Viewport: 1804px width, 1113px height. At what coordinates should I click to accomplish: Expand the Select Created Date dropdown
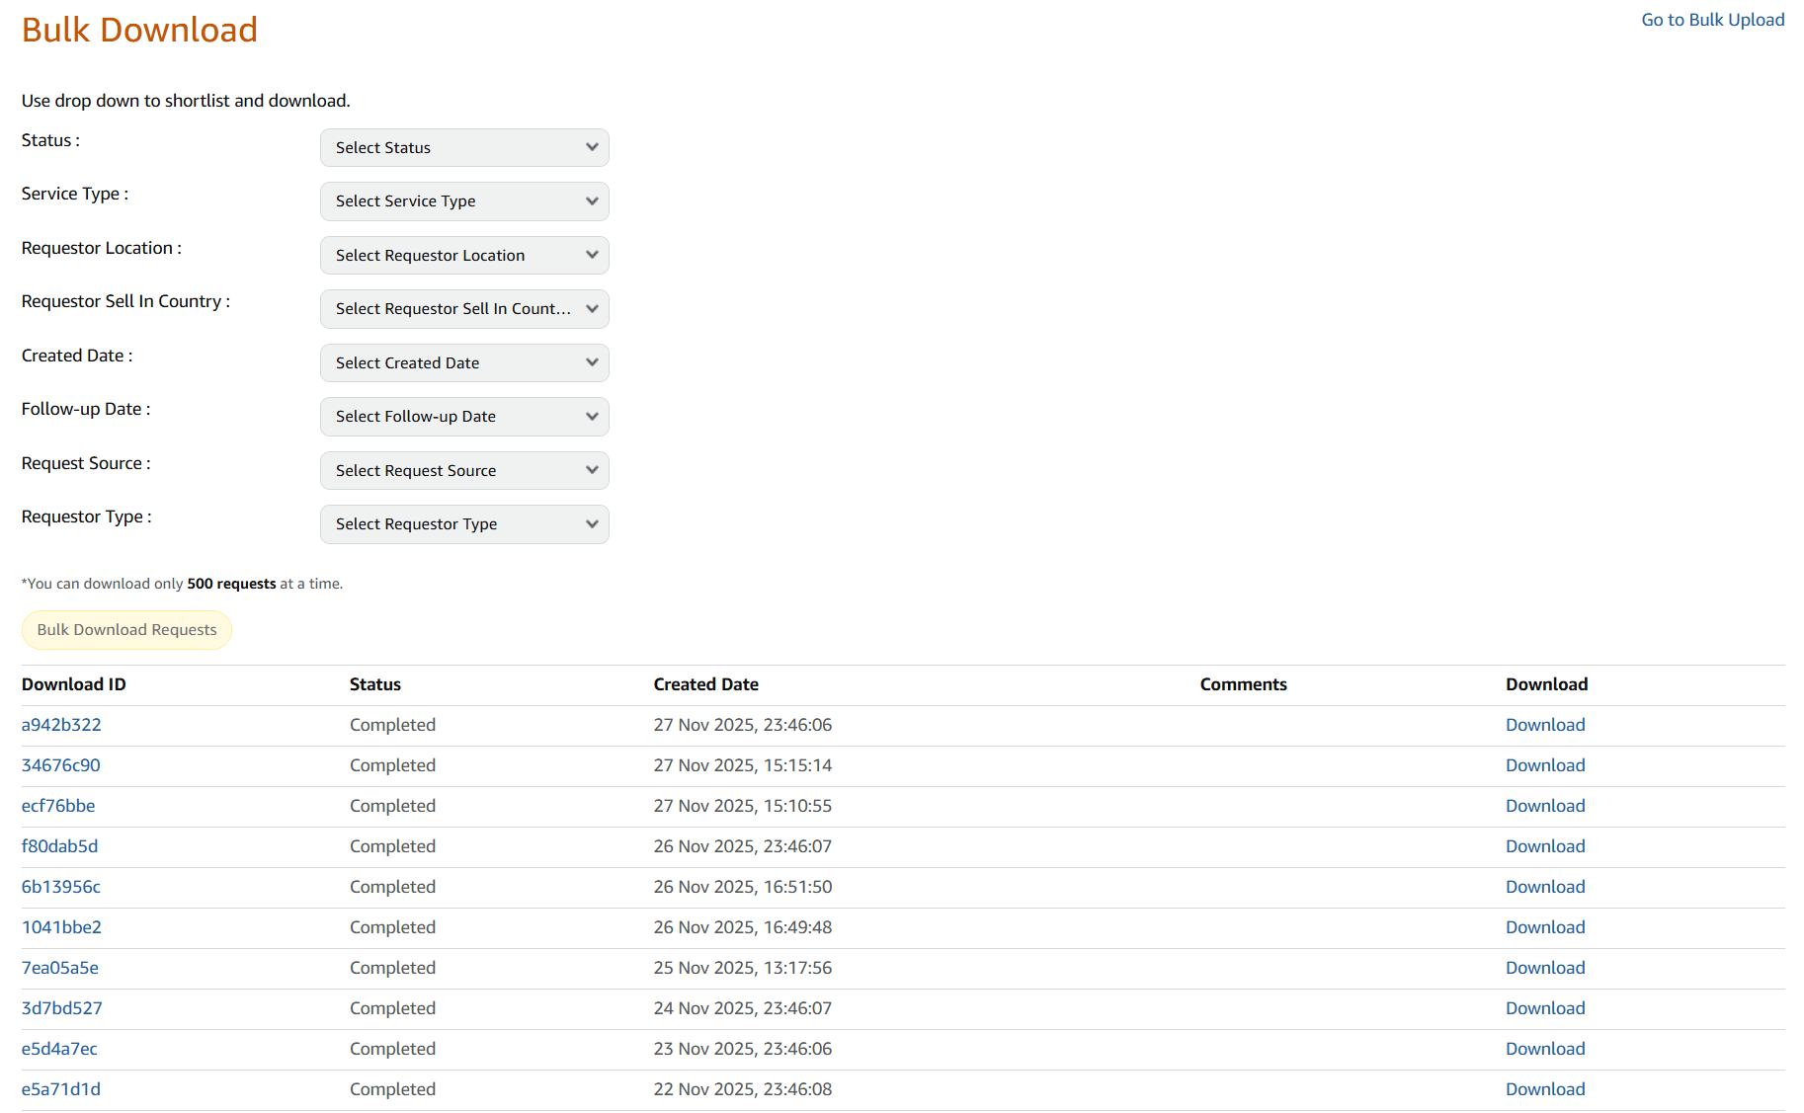[463, 362]
